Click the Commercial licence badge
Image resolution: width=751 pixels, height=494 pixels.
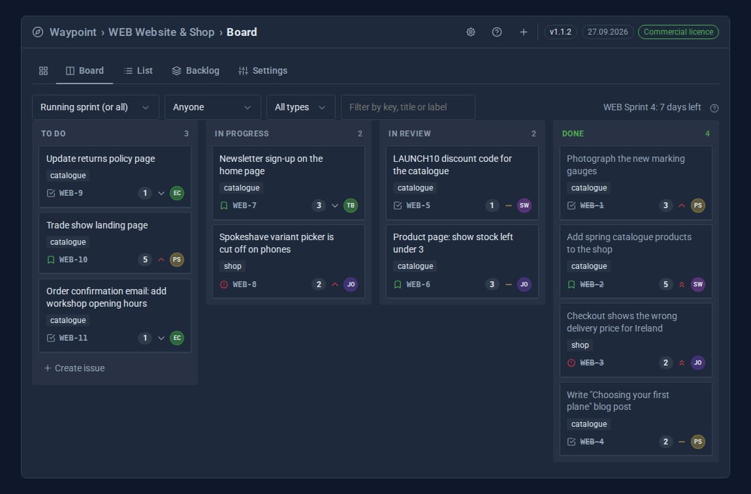coord(679,32)
